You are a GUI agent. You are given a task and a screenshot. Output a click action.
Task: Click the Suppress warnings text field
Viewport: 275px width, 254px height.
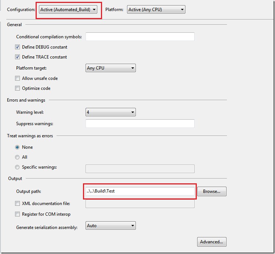(140, 124)
